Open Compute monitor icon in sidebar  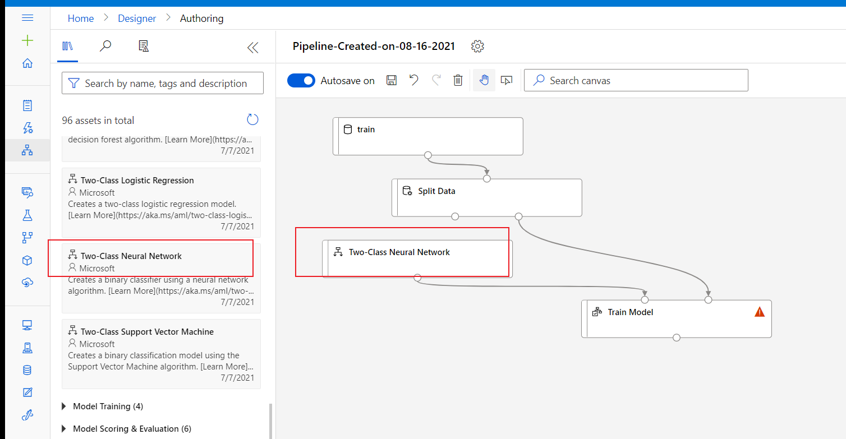pos(27,325)
